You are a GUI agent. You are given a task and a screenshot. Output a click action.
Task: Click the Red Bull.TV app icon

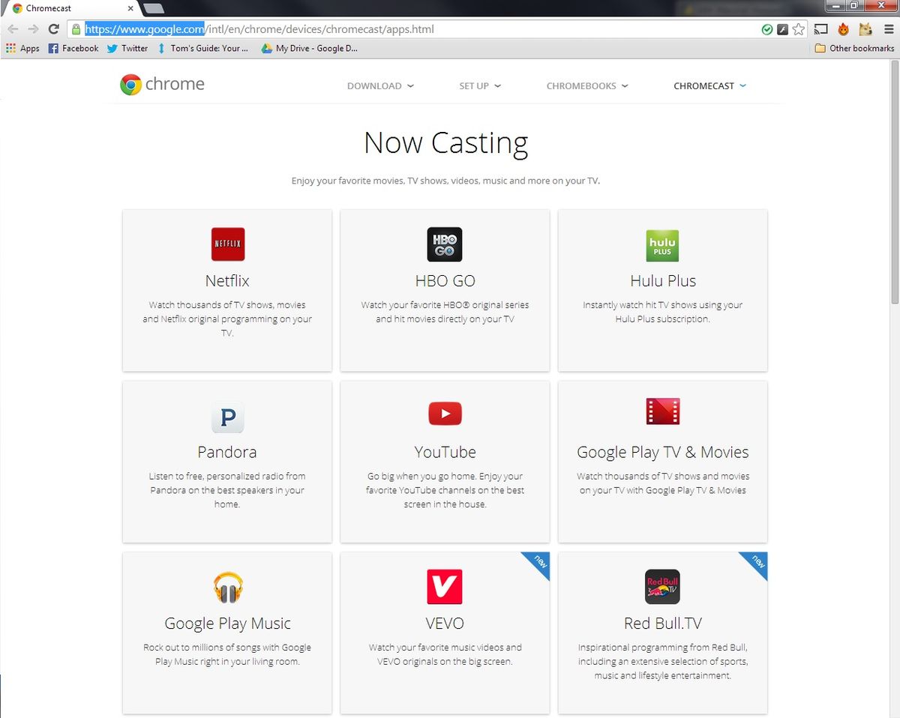click(x=662, y=587)
